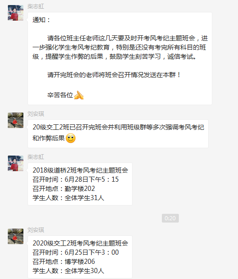Select the 2018级道桥2班考风考纪主题班会 message bubble

(x=80, y=184)
